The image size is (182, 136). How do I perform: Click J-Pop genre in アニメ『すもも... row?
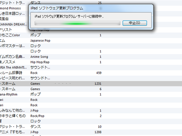(35, 132)
